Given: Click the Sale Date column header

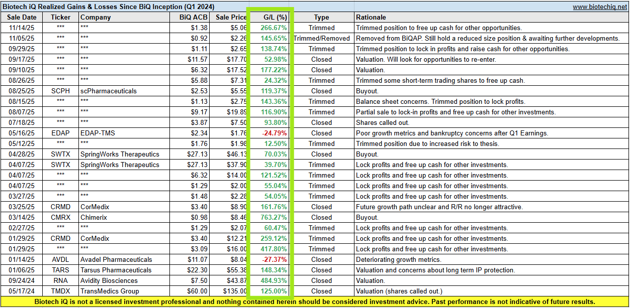Looking at the screenshot, I should pyautogui.click(x=22, y=17).
